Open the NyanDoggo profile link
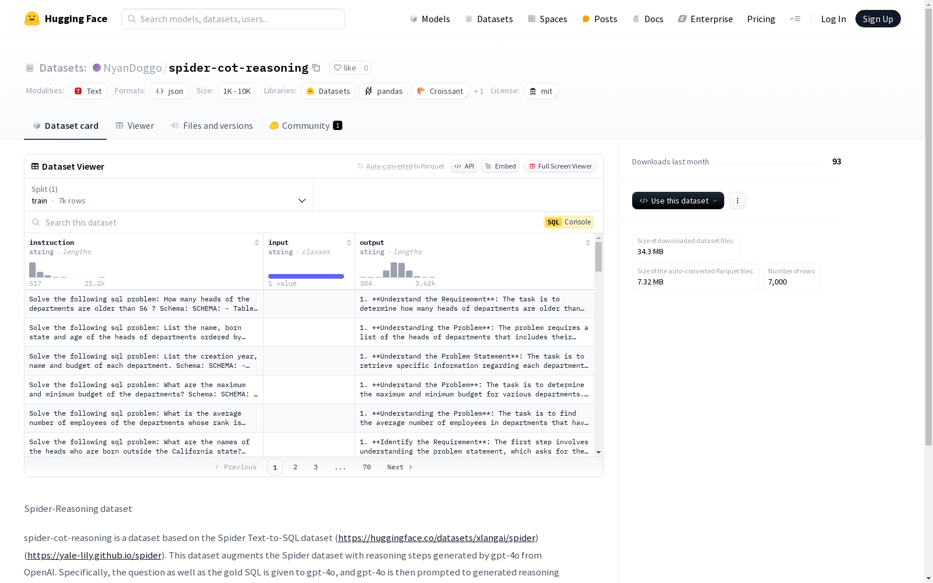 coord(132,68)
